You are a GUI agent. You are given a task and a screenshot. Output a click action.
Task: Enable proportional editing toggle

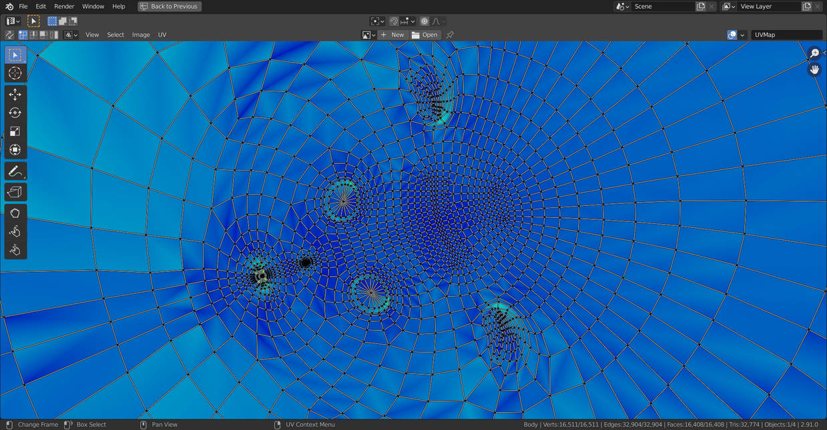tap(425, 21)
